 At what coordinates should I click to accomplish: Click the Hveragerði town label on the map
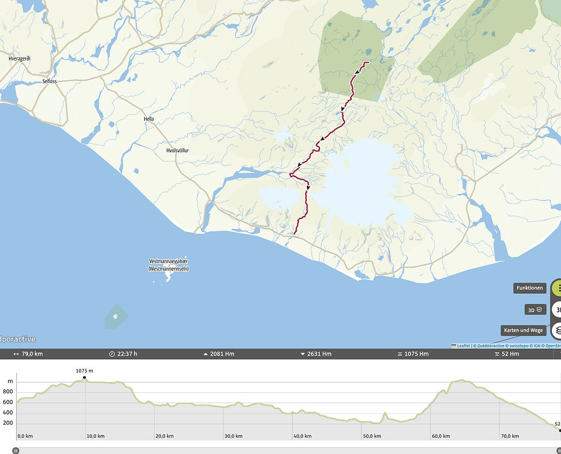pyautogui.click(x=19, y=59)
